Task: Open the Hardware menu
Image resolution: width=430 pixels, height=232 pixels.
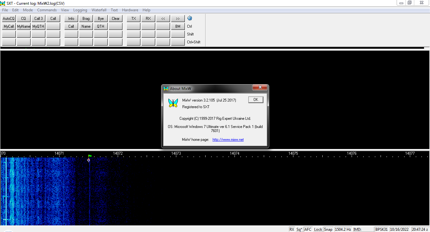Action: (130, 10)
